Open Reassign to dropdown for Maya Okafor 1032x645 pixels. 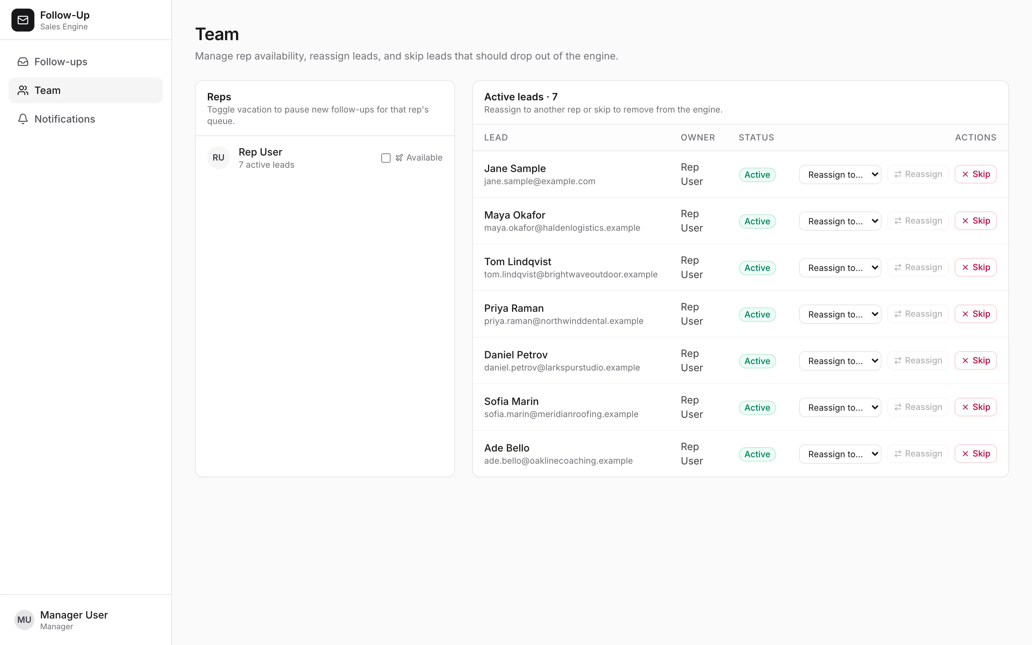(x=840, y=221)
